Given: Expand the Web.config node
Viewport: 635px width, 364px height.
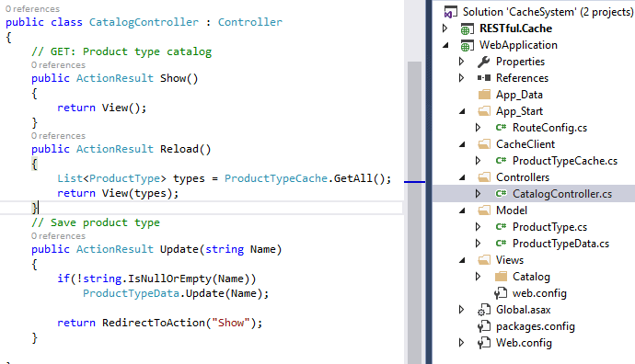Looking at the screenshot, I should click(461, 343).
